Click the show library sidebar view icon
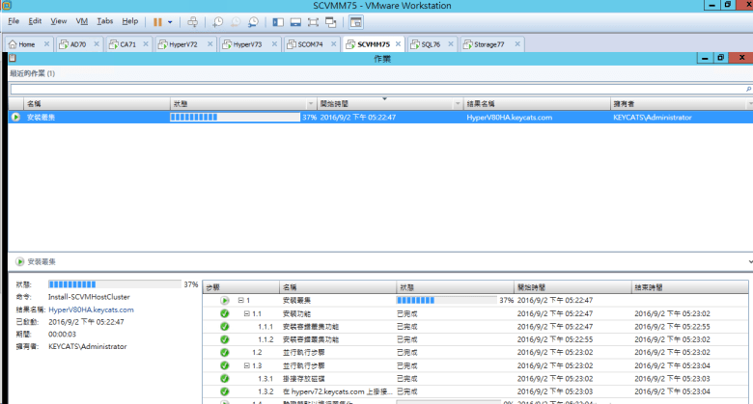The height and width of the screenshot is (404, 753). [276, 21]
